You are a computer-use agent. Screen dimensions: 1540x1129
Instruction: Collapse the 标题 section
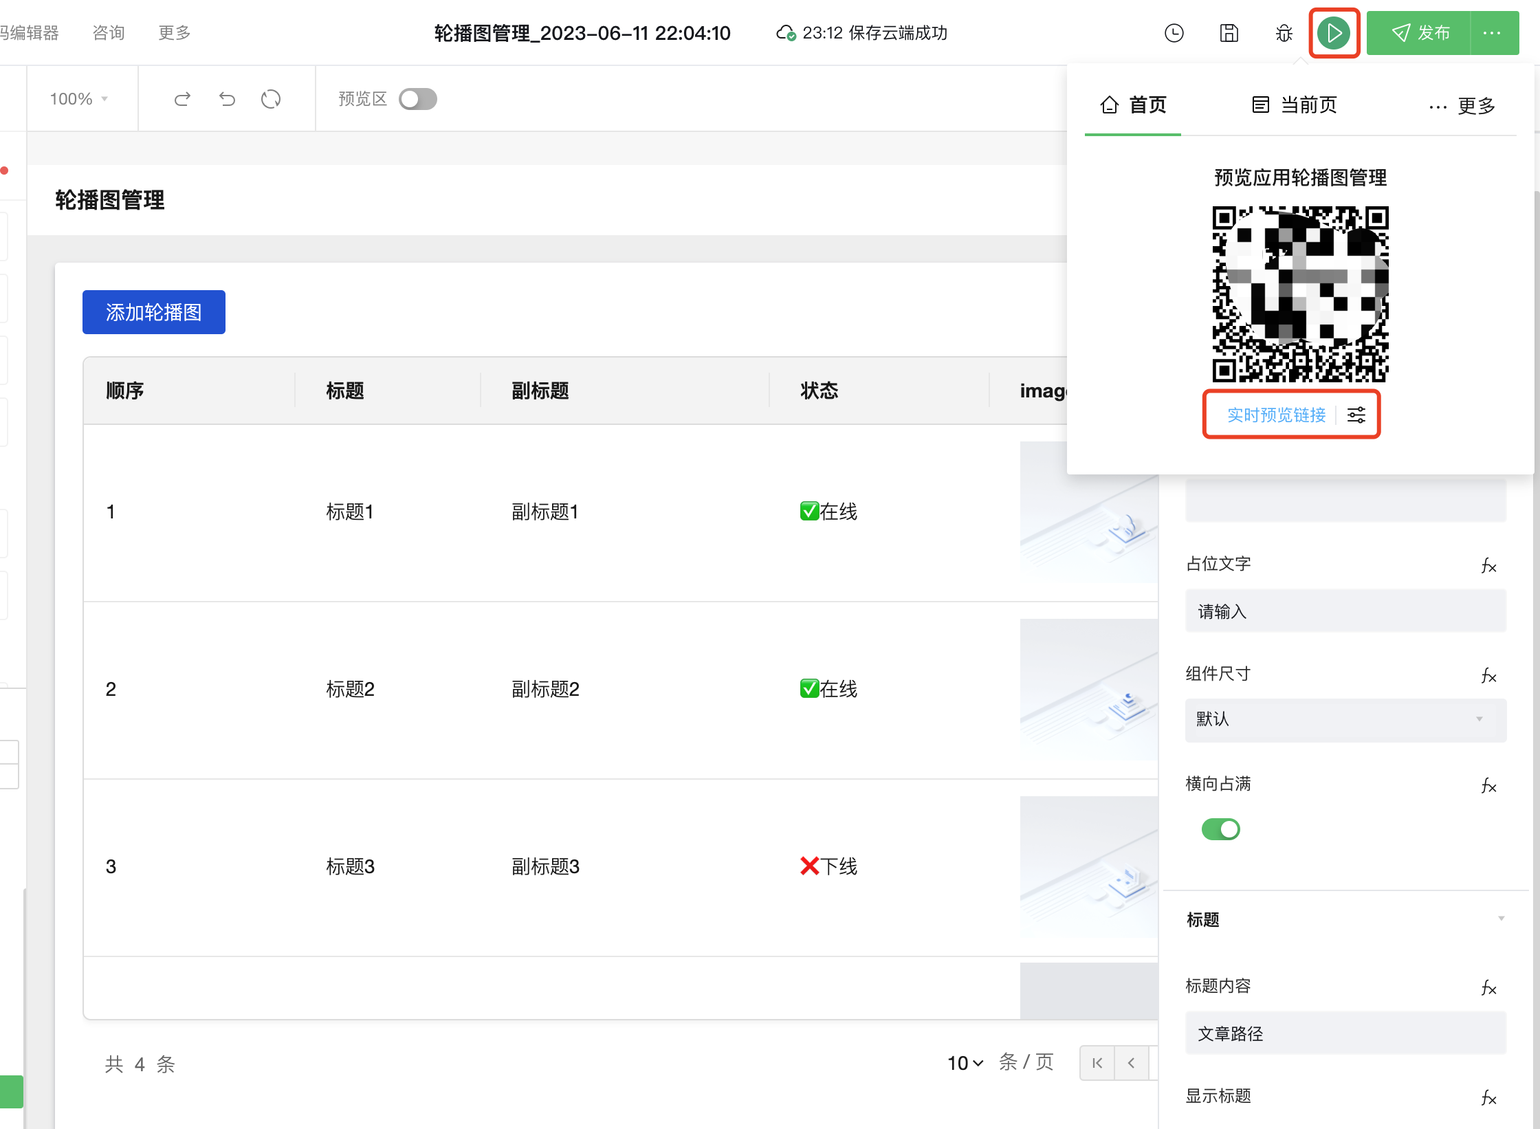(1501, 919)
